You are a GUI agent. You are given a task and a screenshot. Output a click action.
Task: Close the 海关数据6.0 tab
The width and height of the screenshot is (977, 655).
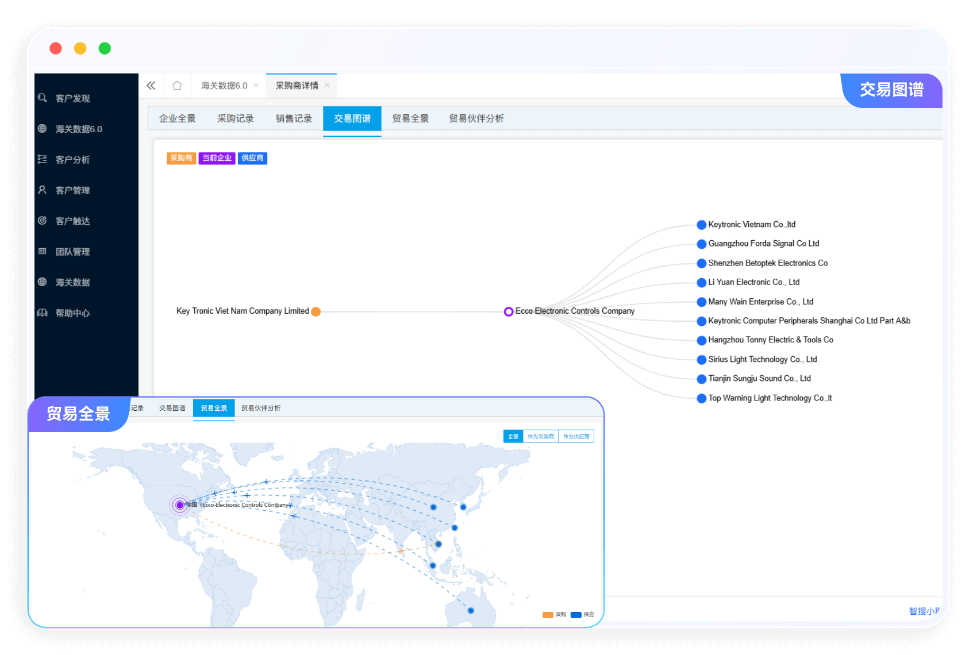256,86
